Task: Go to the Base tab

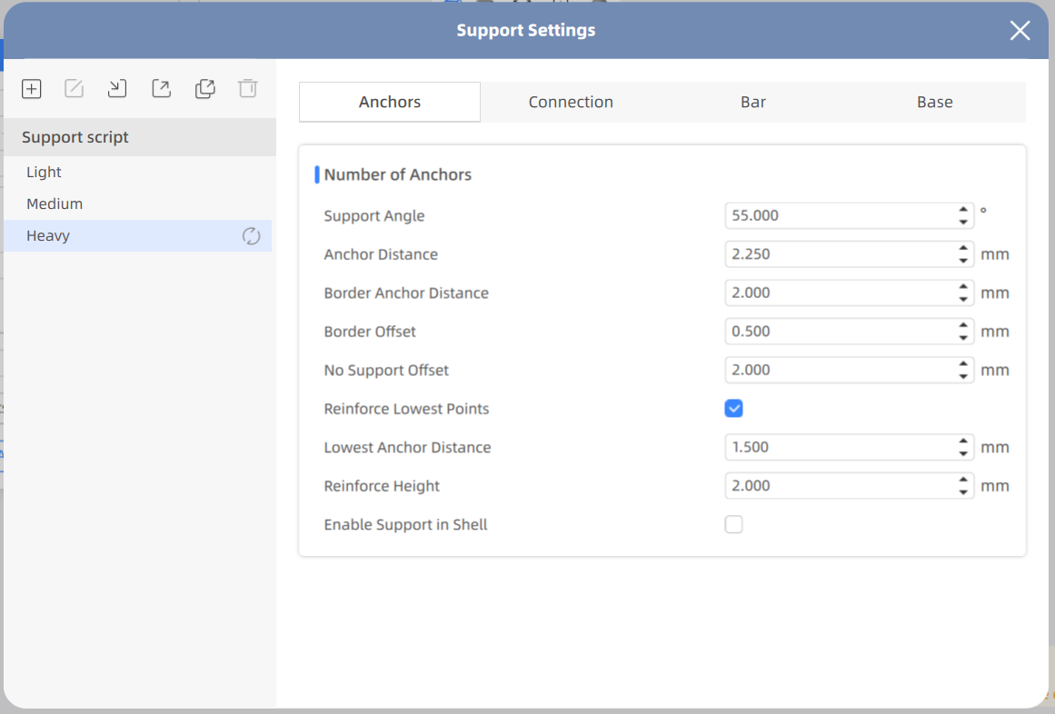Action: point(934,102)
